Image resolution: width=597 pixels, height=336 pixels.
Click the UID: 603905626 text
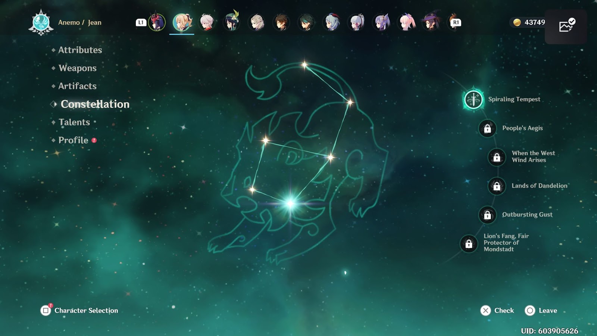[550, 331]
